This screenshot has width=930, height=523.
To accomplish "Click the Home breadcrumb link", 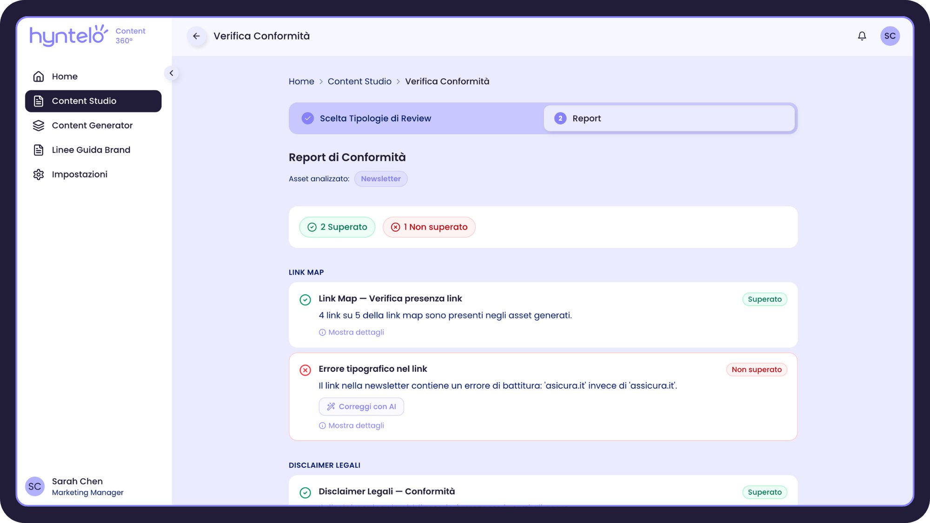I will click(301, 81).
